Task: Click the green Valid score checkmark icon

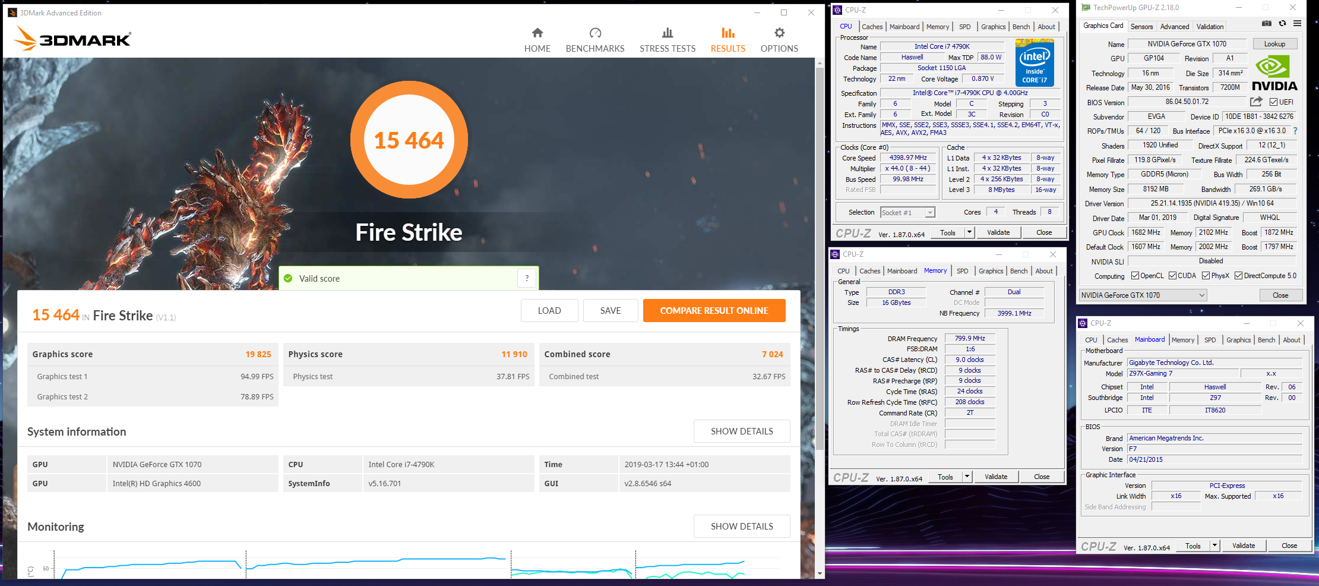Action: [x=288, y=278]
